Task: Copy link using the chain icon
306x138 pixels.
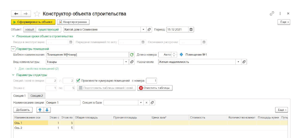Action: click(x=272, y=14)
